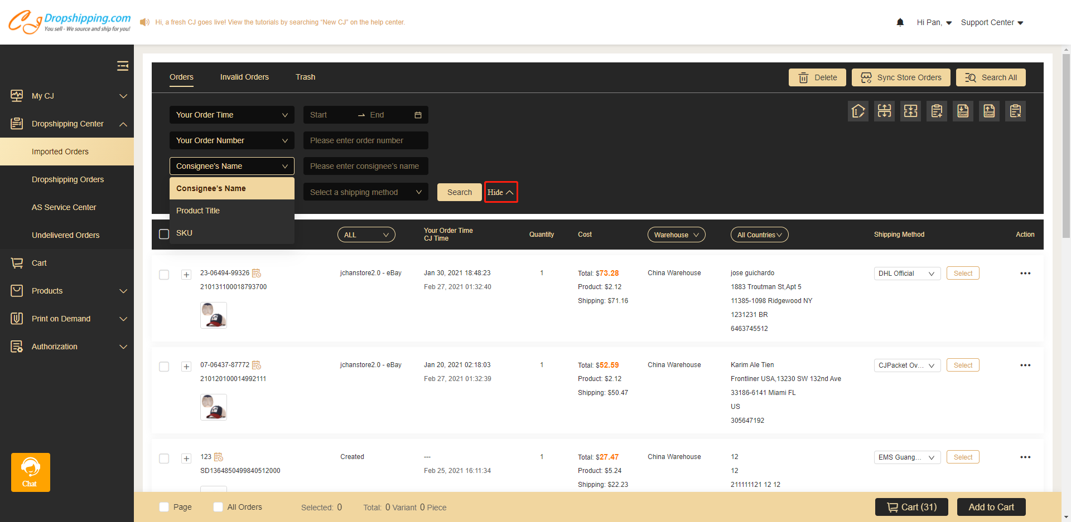Click the consignee's name input field

pyautogui.click(x=365, y=166)
